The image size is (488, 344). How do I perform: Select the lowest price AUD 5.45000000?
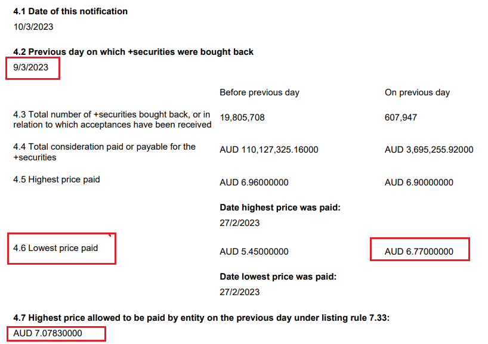[x=254, y=252]
